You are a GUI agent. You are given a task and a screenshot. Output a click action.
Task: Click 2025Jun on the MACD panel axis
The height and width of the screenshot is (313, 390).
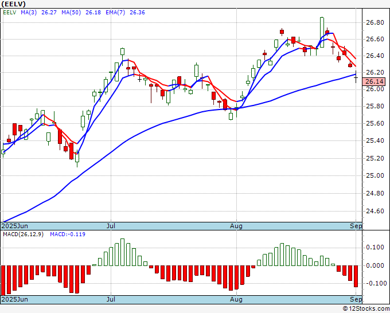click(x=15, y=299)
